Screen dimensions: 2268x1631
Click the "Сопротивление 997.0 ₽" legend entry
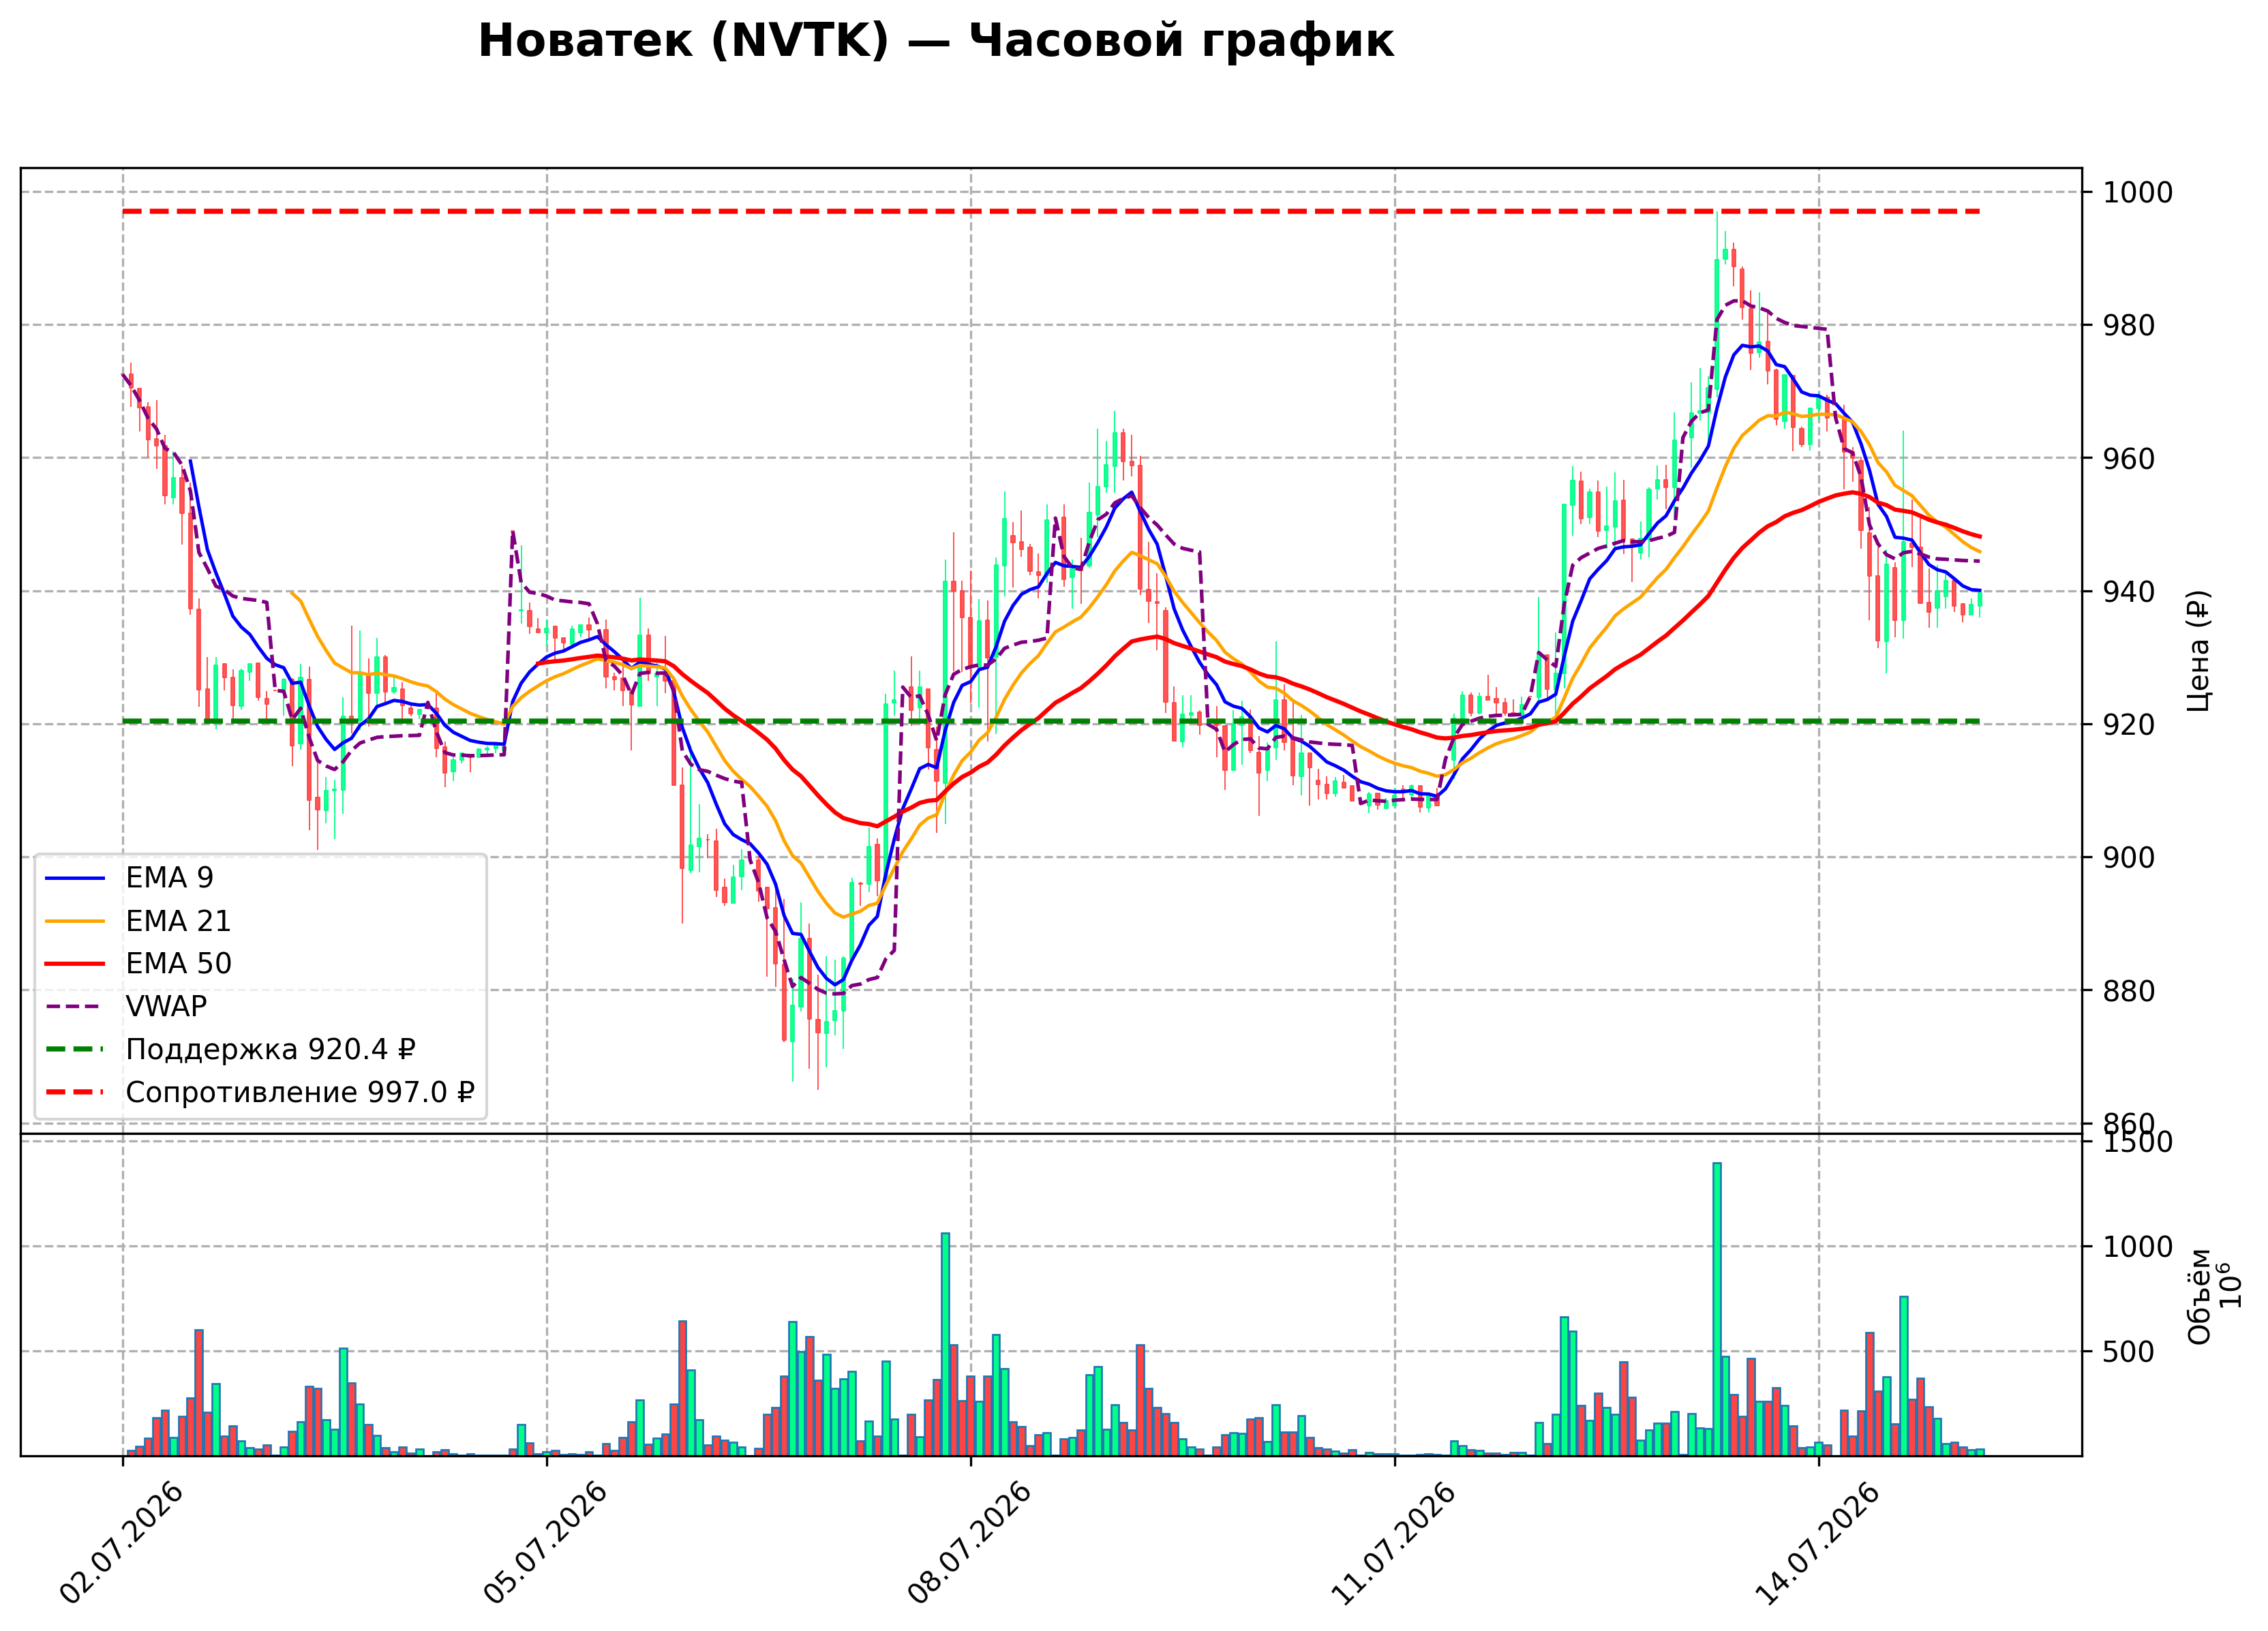(x=300, y=1093)
